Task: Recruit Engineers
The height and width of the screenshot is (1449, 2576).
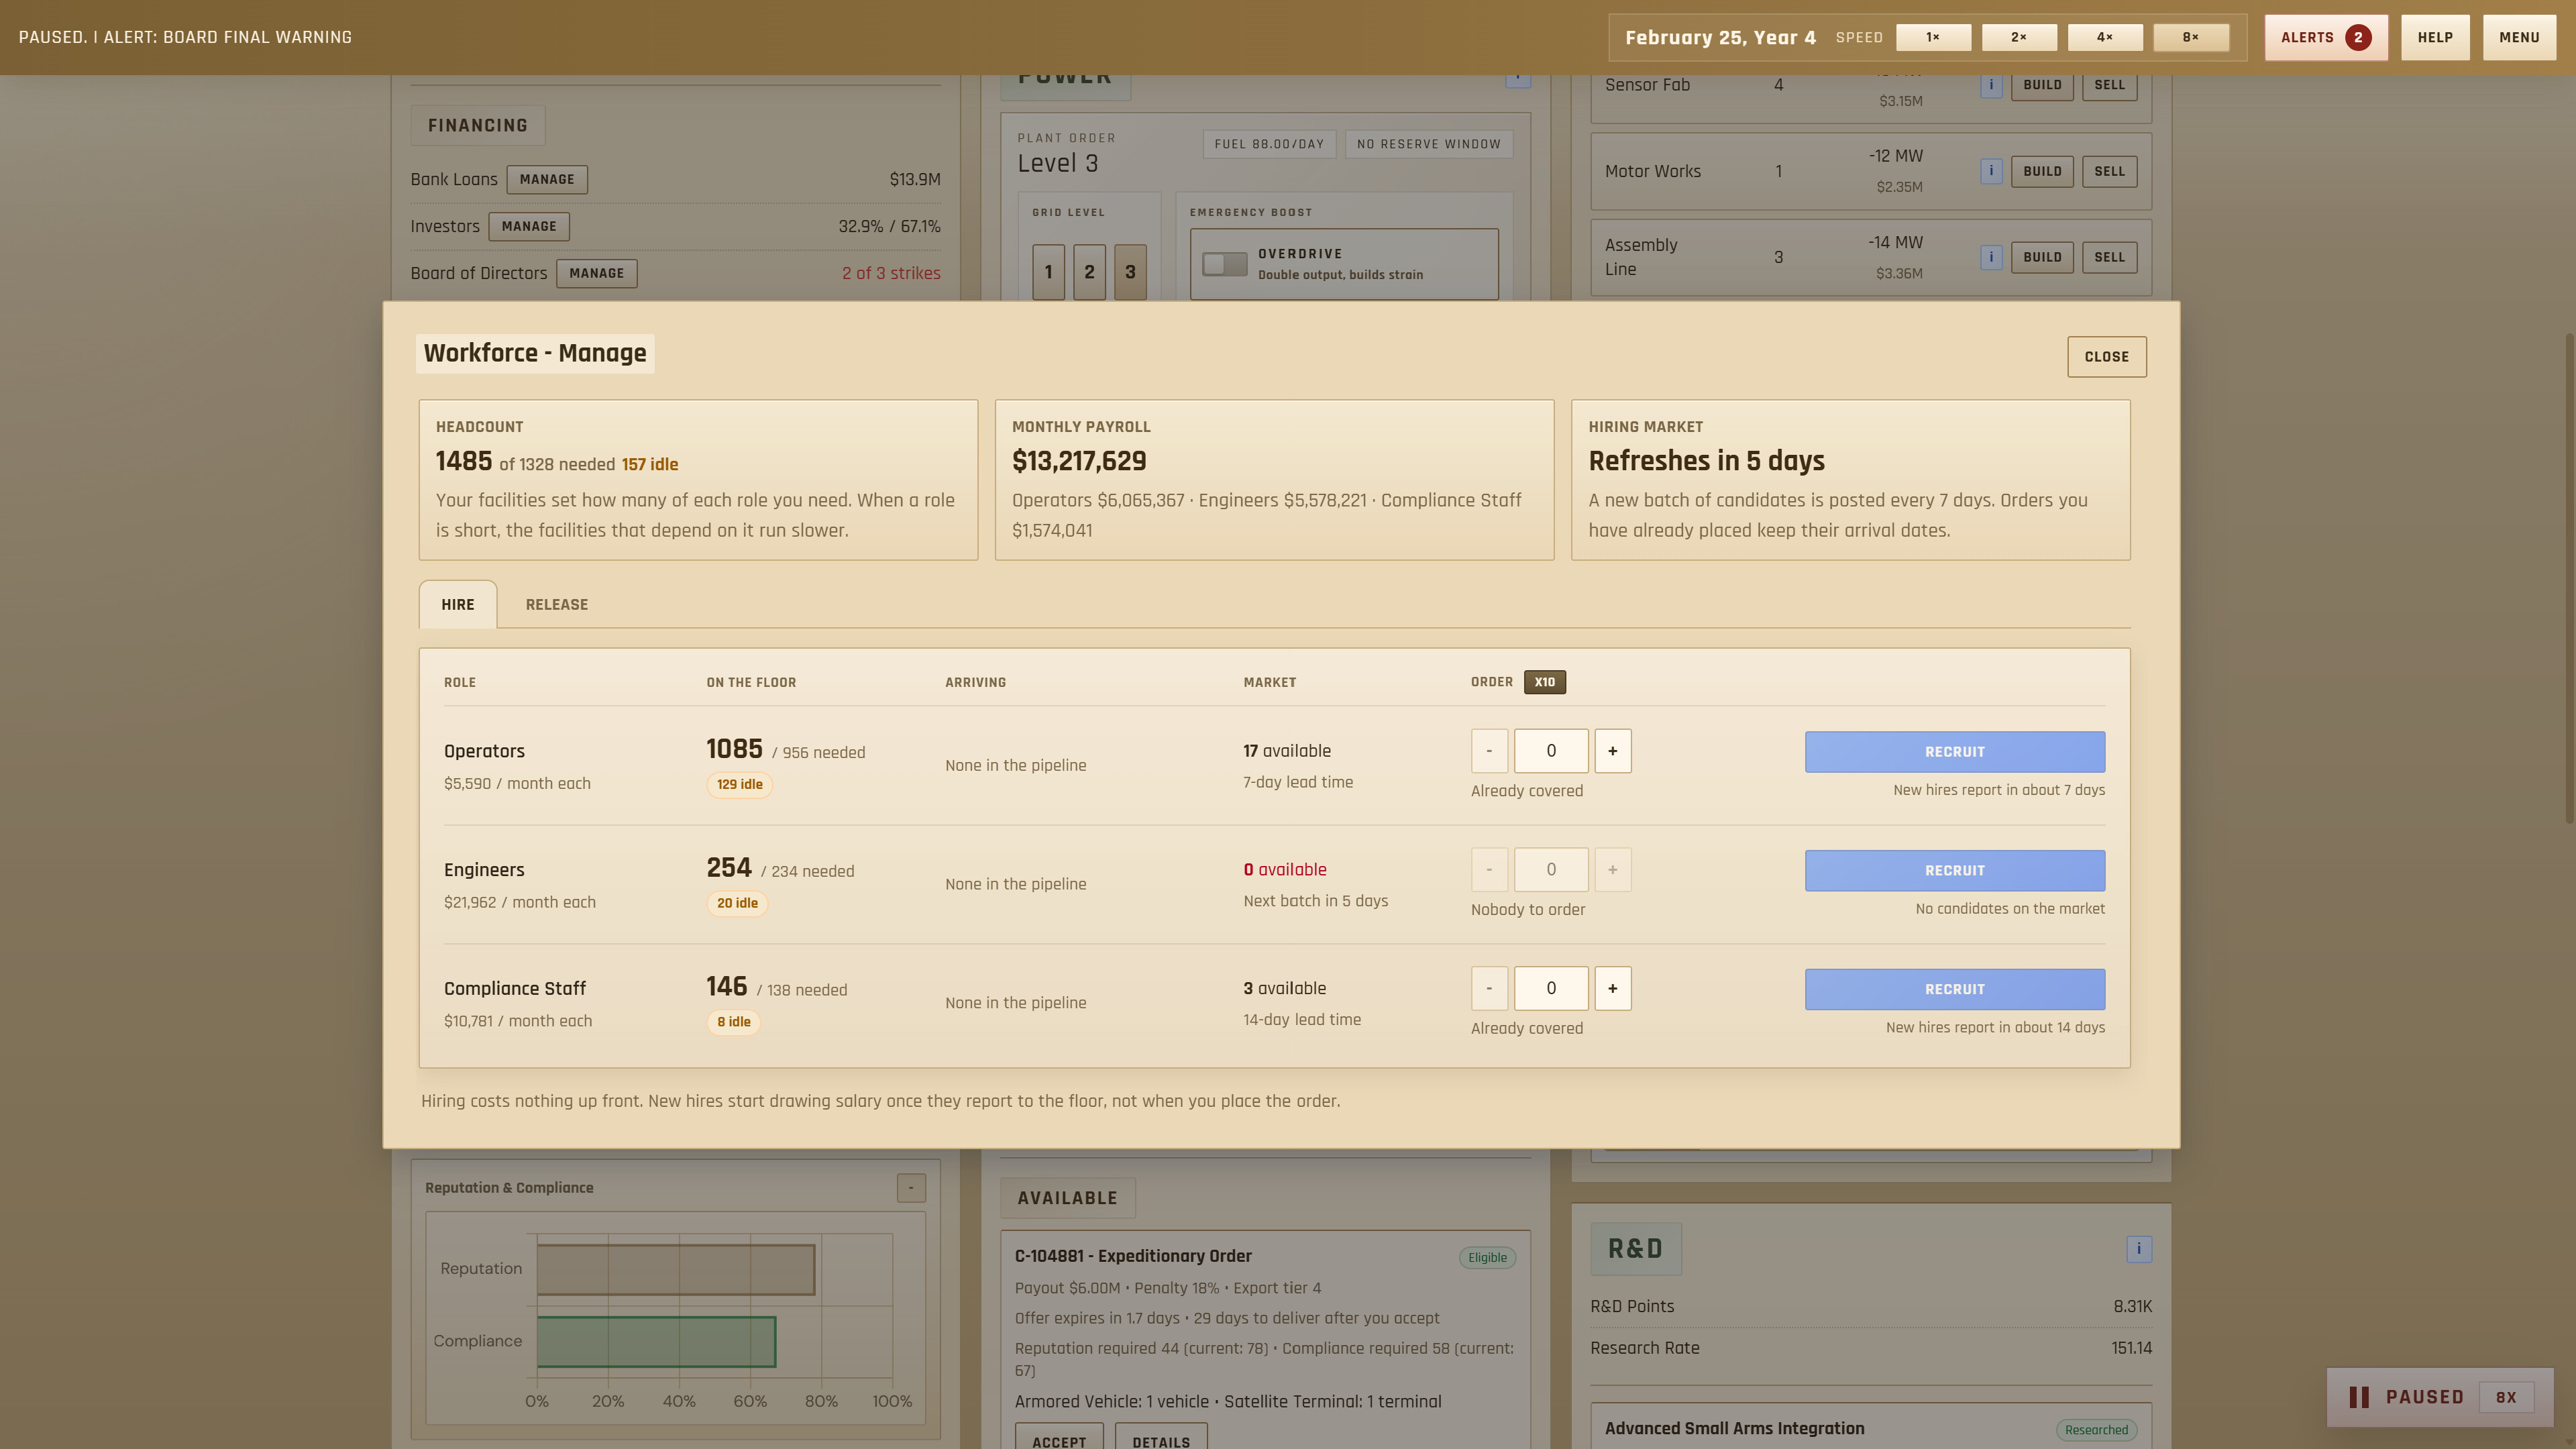Action: pyautogui.click(x=1954, y=871)
